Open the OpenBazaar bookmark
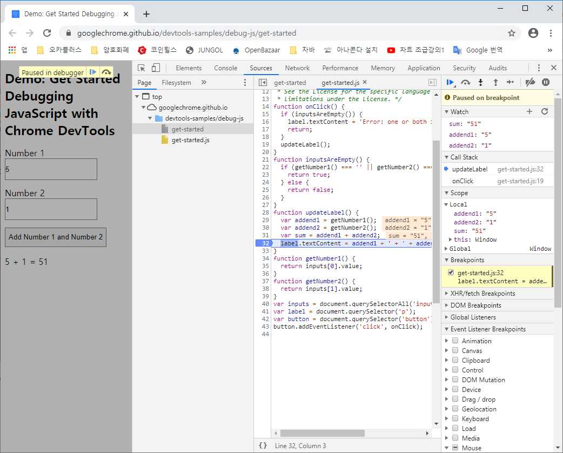The height and width of the screenshot is (453, 563). [256, 50]
